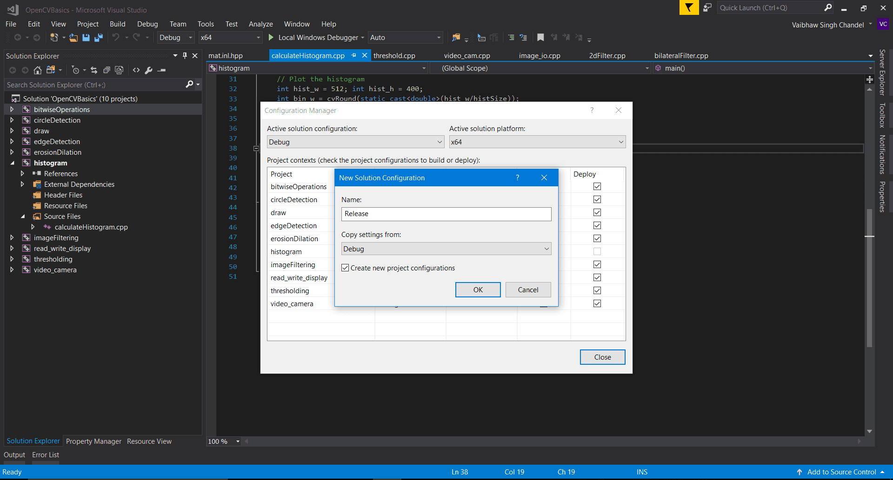The image size is (893, 480).
Task: Switch to threshold.cpp editor tab
Action: click(x=394, y=56)
